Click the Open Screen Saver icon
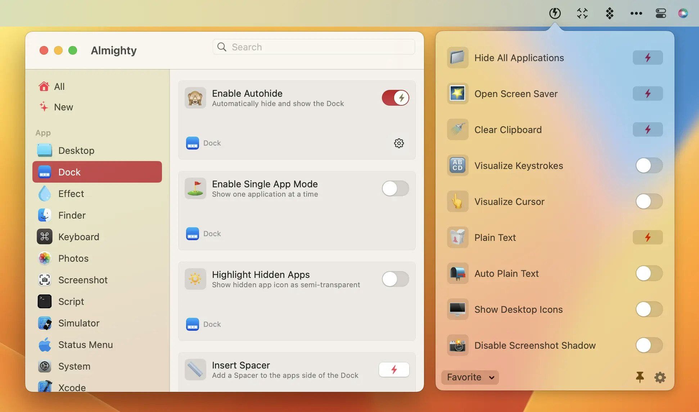 coord(457,93)
